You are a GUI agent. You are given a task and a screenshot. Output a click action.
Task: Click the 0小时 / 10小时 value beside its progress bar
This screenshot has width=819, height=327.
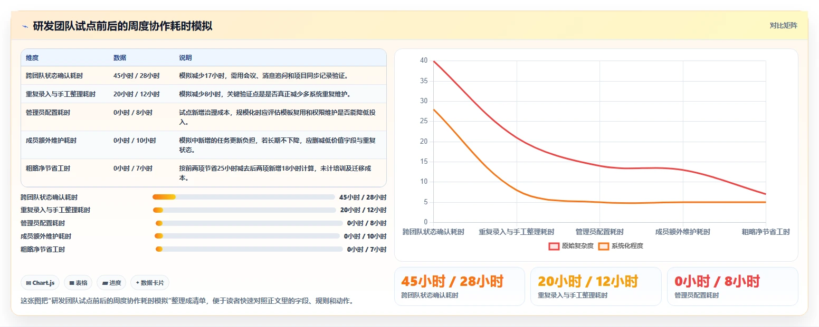pyautogui.click(x=365, y=236)
